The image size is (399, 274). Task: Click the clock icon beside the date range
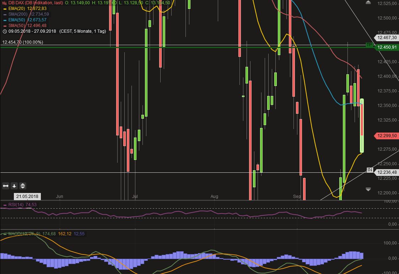coord(4,31)
